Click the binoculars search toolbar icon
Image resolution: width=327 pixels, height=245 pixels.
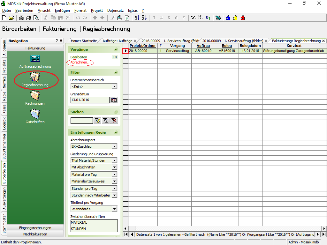[x=119, y=18]
